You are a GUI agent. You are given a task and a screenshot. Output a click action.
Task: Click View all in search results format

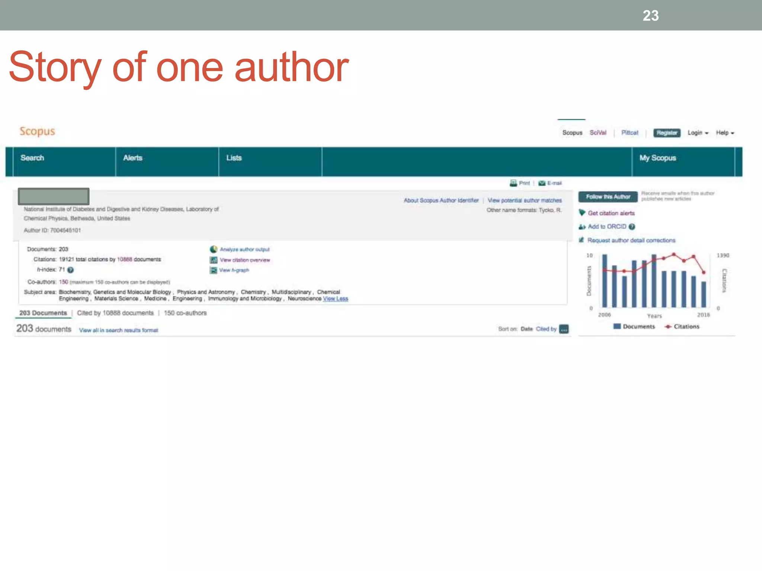tap(119, 330)
